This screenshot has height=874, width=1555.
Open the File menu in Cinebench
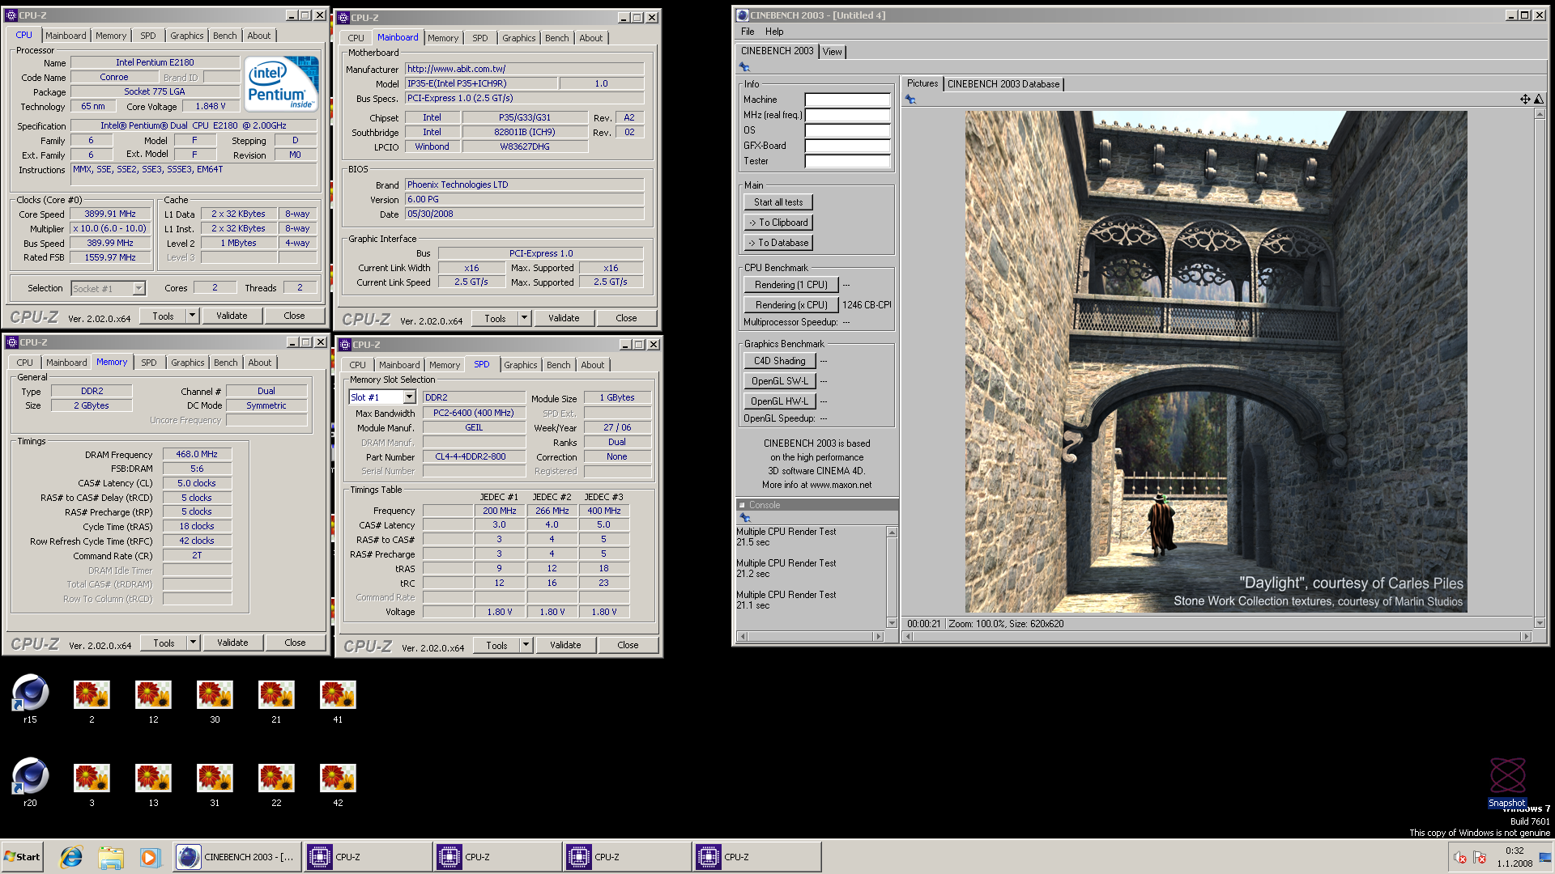click(x=747, y=32)
